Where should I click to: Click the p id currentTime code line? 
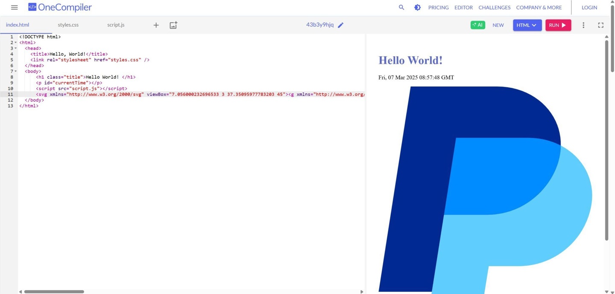click(69, 83)
